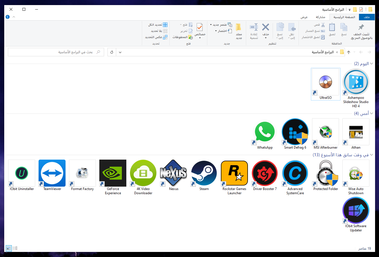Switch to Home (الصفحة الرئيسية) tab
The image size is (379, 257).
click(344, 17)
